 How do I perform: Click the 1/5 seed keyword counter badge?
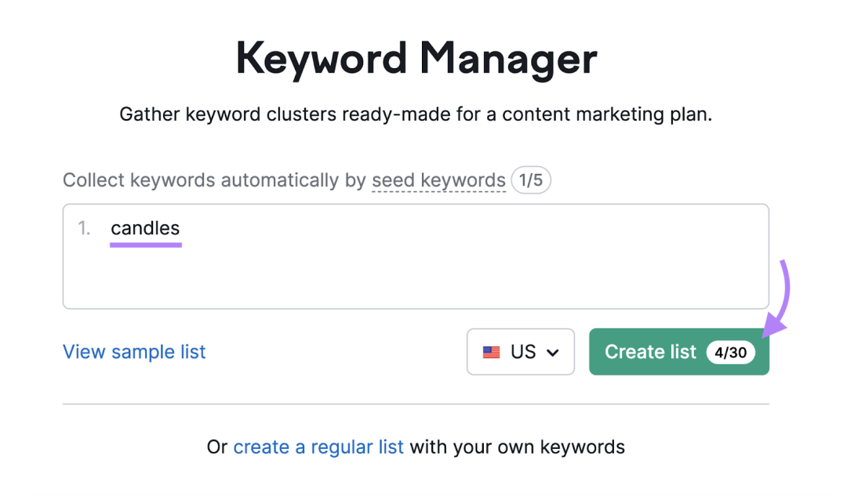tap(530, 180)
